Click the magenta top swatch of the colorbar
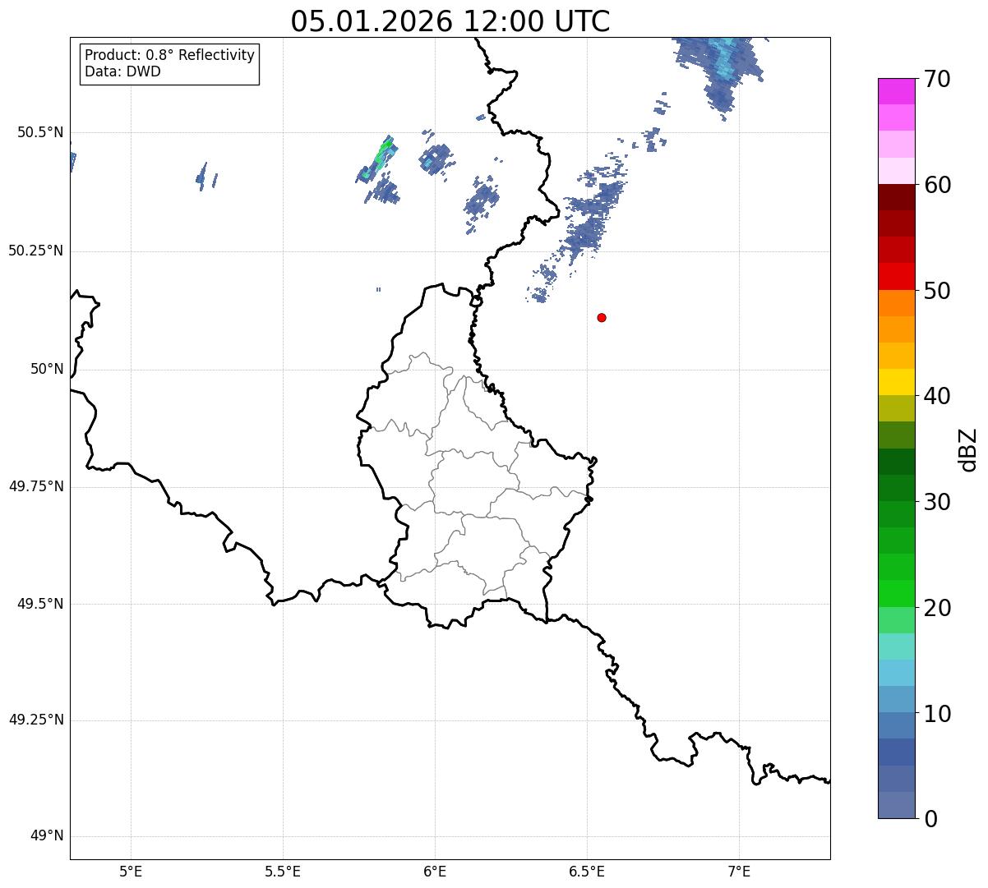The height and width of the screenshot is (888, 988). [x=896, y=91]
